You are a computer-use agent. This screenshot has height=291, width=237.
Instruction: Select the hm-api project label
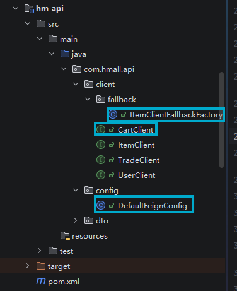50,9
